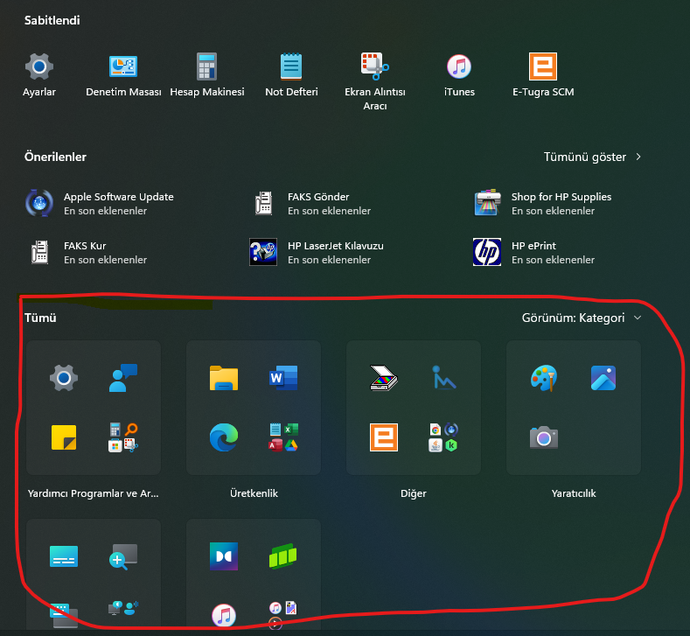Launch Magnifier from the accessibility category
The image size is (690, 636).
pyautogui.click(x=123, y=556)
